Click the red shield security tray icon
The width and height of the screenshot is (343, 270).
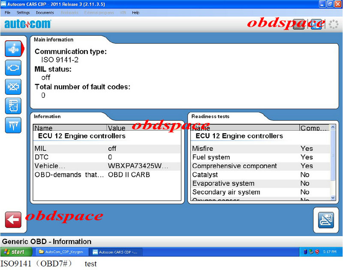coord(317,252)
